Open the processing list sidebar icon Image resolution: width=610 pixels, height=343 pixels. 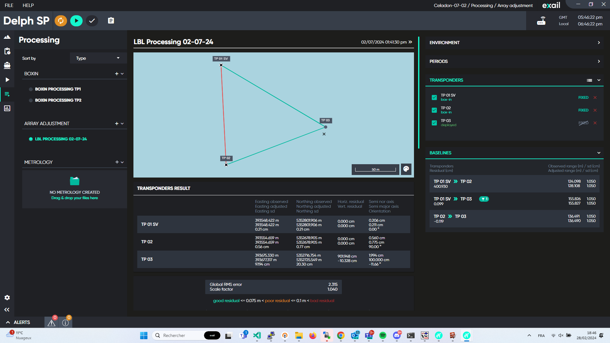point(7,94)
